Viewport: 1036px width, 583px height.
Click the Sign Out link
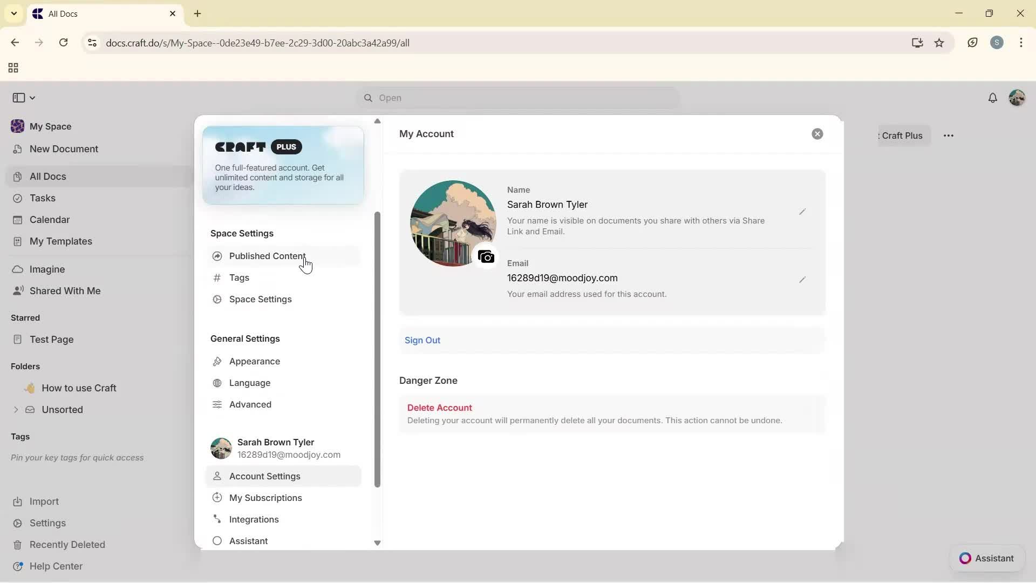[x=422, y=340]
